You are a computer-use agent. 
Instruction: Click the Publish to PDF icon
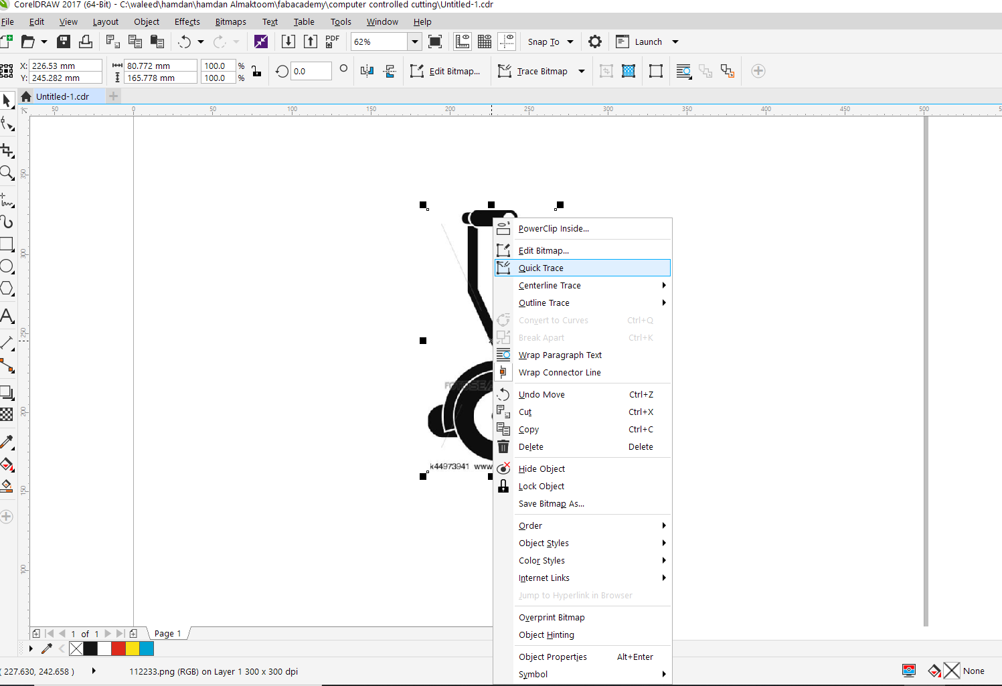[x=333, y=41]
